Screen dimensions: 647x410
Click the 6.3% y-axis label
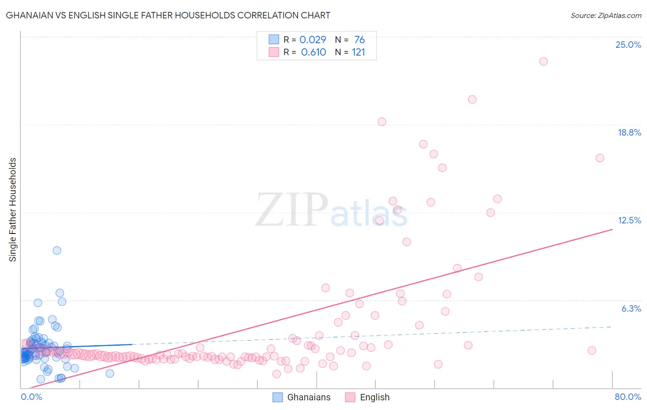631,308
